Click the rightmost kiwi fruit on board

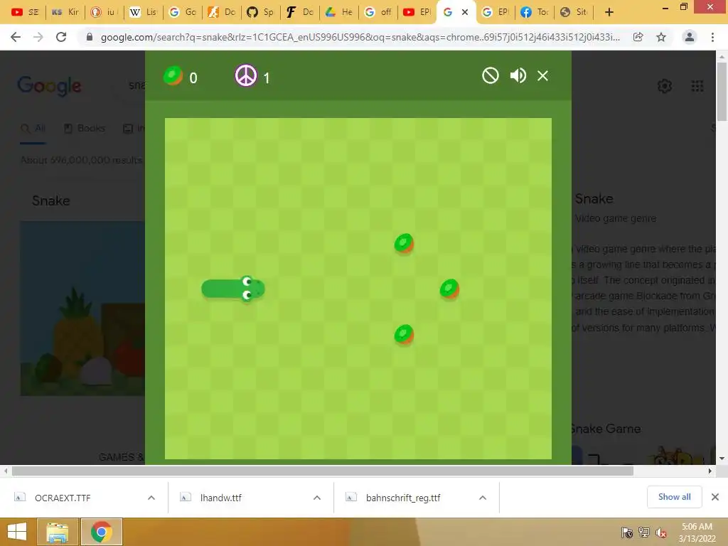(449, 289)
